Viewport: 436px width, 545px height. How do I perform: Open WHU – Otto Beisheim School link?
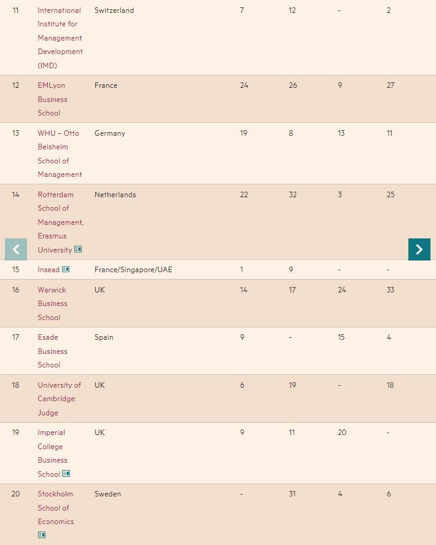click(59, 154)
